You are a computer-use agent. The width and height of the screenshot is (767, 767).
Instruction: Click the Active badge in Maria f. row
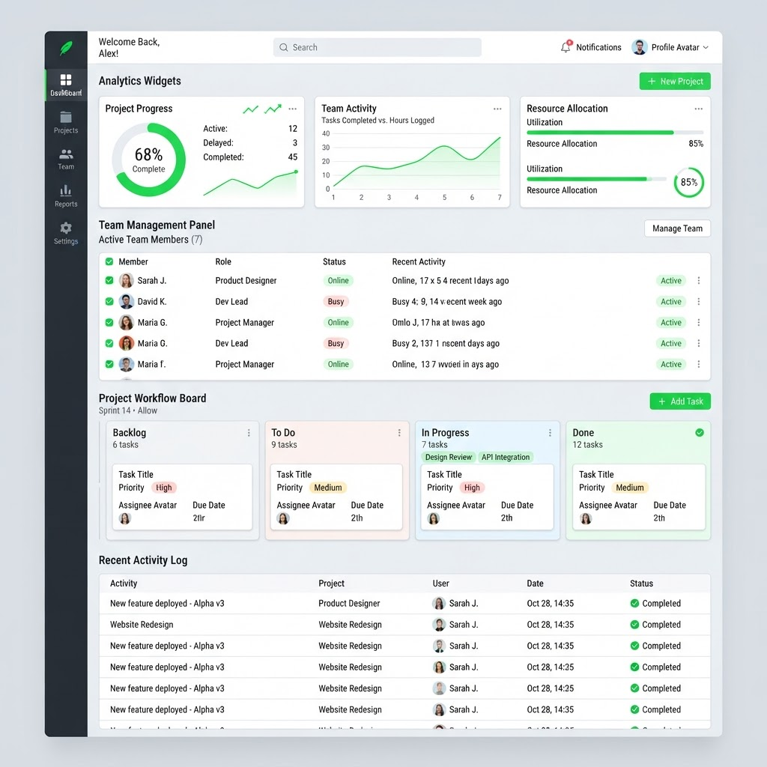pyautogui.click(x=670, y=364)
